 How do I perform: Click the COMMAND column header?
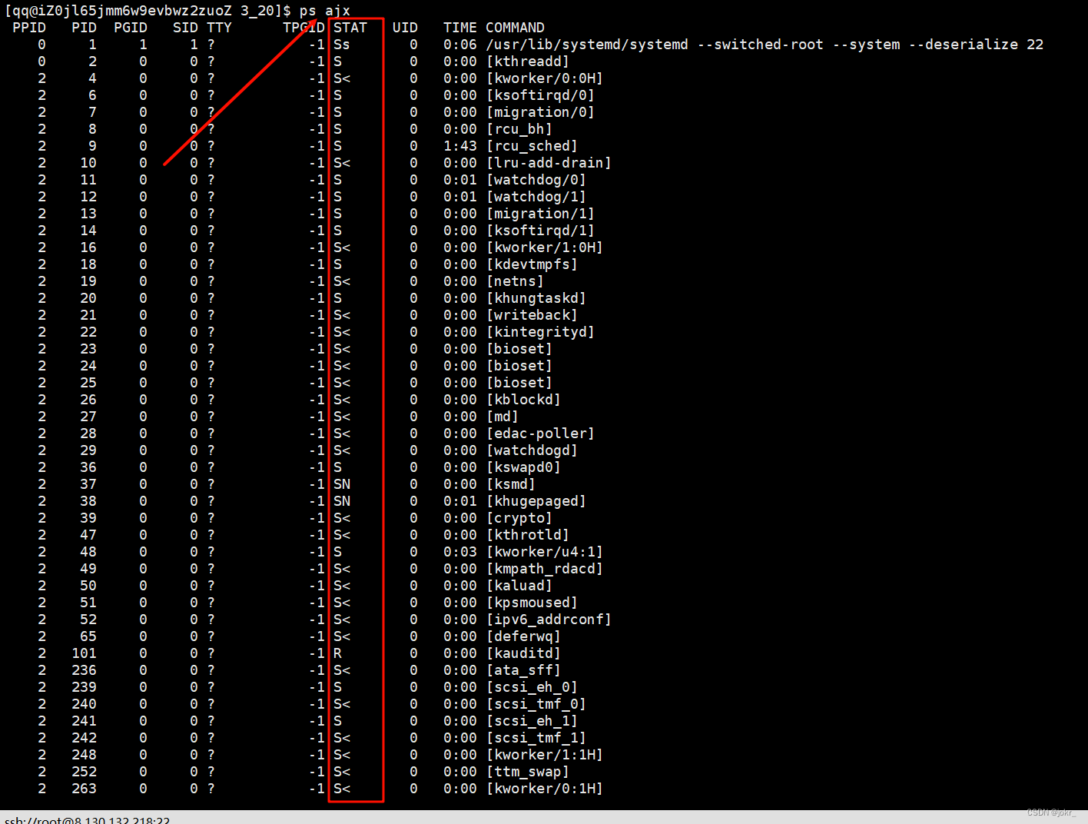pos(515,28)
